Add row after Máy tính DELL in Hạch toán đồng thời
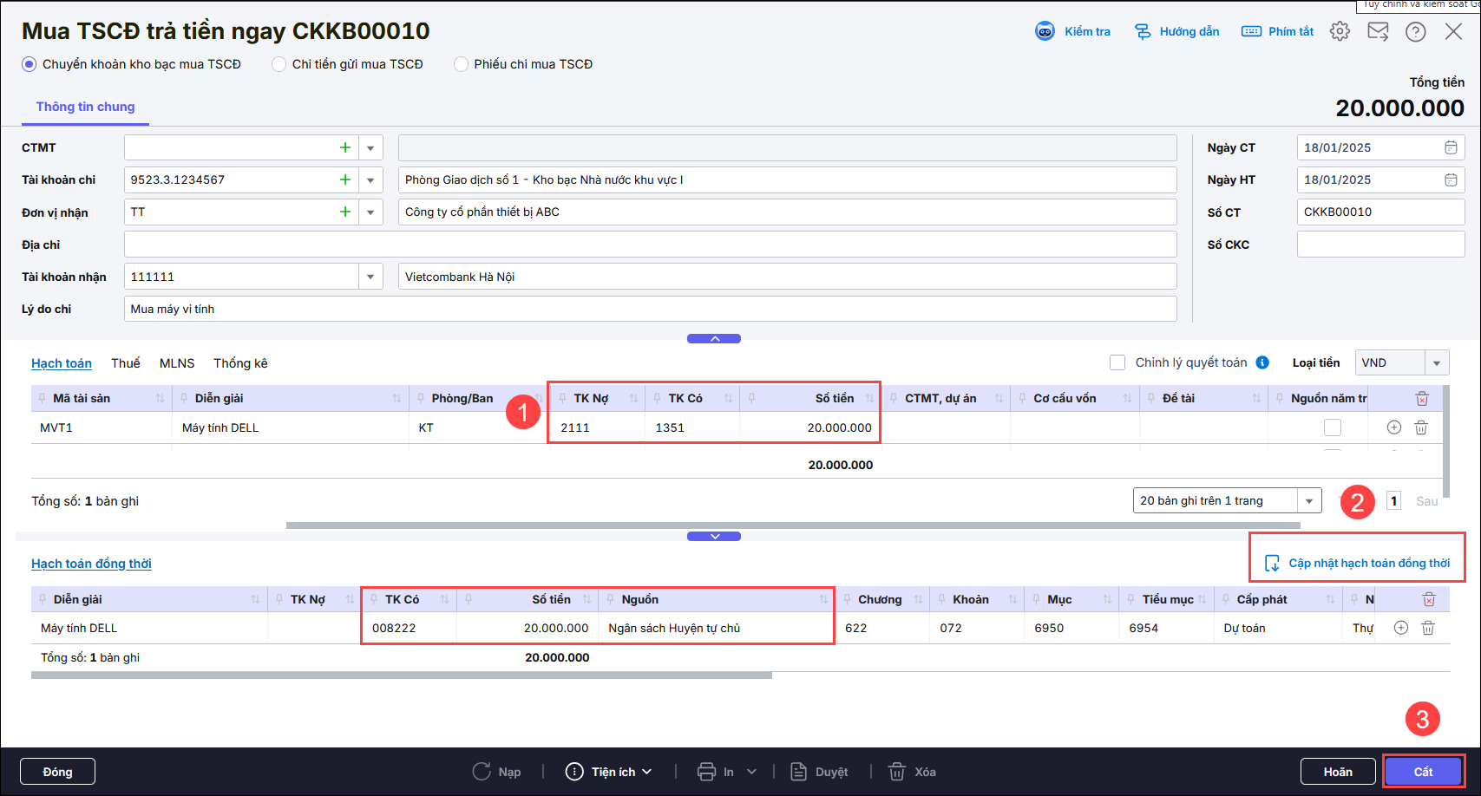The image size is (1481, 796). pyautogui.click(x=1400, y=628)
